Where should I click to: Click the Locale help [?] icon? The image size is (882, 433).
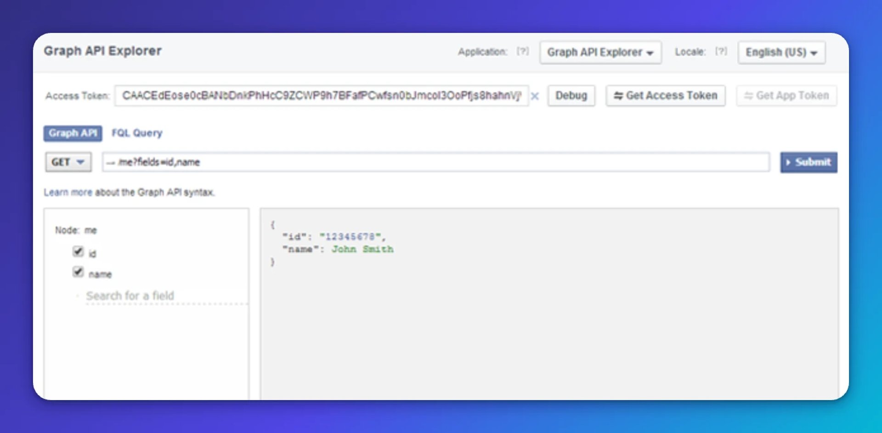721,51
